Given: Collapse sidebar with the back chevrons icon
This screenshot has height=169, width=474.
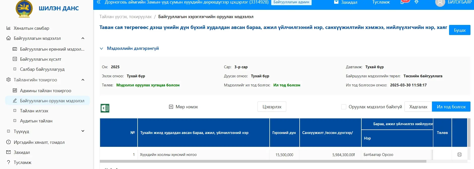Looking at the screenshot, I should point(99,2).
